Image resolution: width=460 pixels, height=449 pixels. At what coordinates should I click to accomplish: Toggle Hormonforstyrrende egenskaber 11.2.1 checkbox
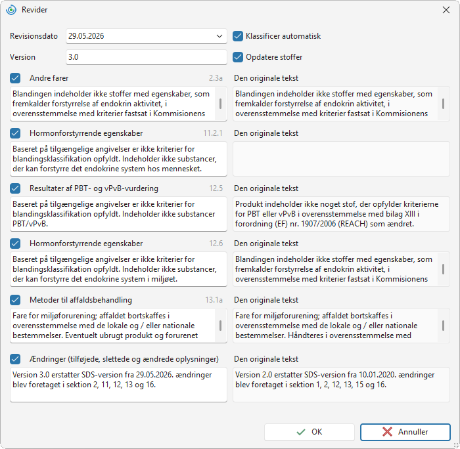[15, 133]
